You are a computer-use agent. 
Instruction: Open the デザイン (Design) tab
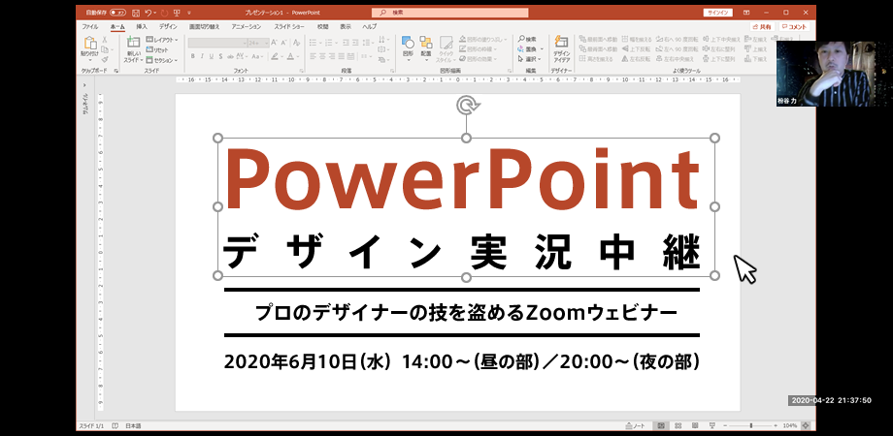(168, 27)
